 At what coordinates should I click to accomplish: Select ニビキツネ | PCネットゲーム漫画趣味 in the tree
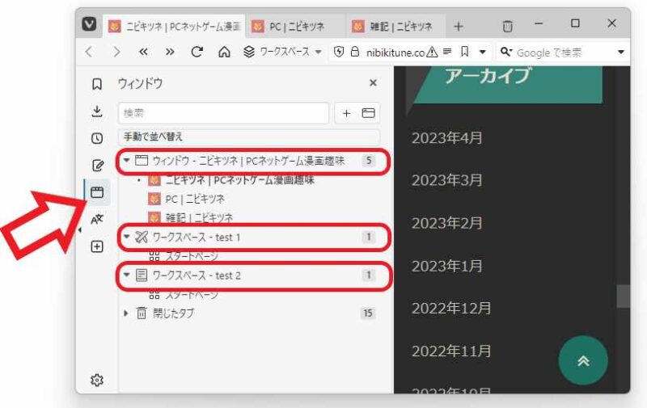tap(239, 179)
